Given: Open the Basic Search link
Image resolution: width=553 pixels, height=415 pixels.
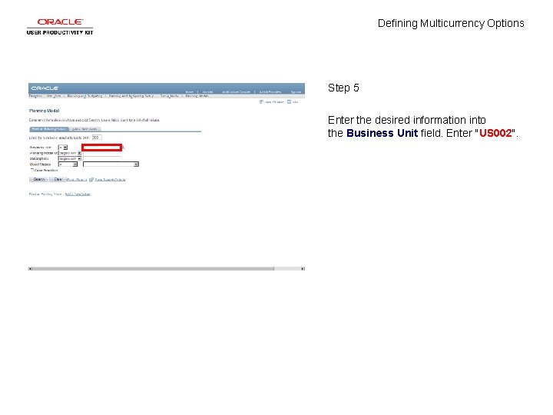Looking at the screenshot, I should (77, 180).
